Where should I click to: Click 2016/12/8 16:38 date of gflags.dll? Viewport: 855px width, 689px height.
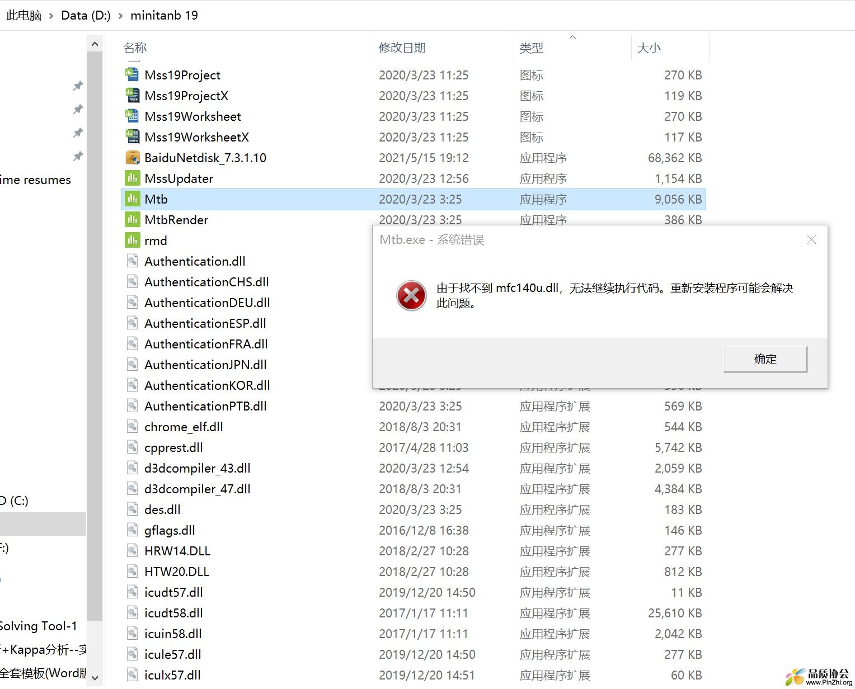(x=424, y=530)
